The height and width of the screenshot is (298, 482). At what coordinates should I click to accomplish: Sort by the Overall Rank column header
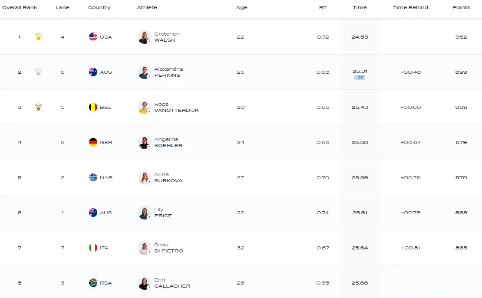[20, 7]
